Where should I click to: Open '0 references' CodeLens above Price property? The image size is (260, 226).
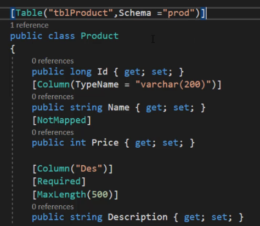pos(53,132)
